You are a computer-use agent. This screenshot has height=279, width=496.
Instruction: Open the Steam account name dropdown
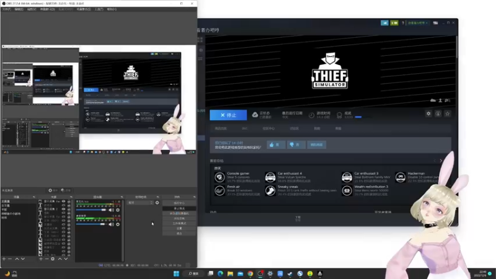point(417,23)
